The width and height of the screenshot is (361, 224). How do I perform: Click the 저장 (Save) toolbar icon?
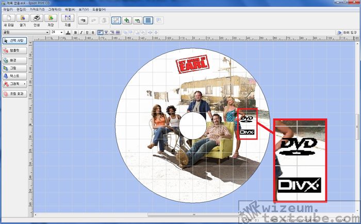coord(51,18)
